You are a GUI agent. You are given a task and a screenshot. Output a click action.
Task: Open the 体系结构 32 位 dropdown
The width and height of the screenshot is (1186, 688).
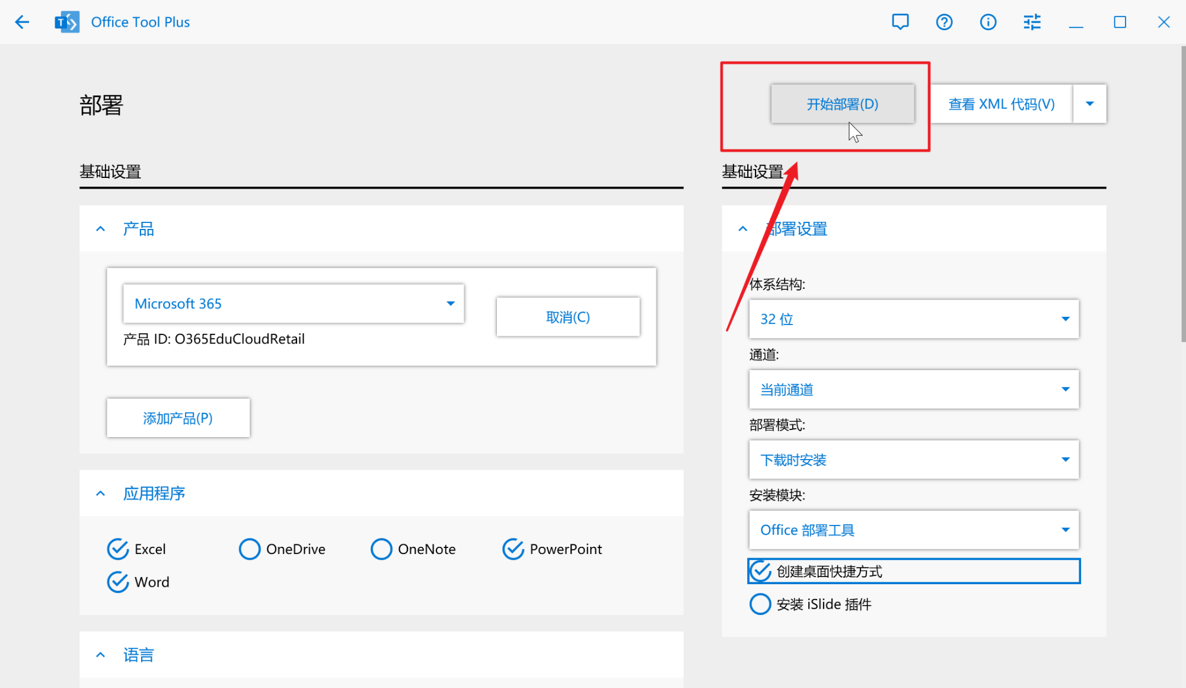coord(914,319)
